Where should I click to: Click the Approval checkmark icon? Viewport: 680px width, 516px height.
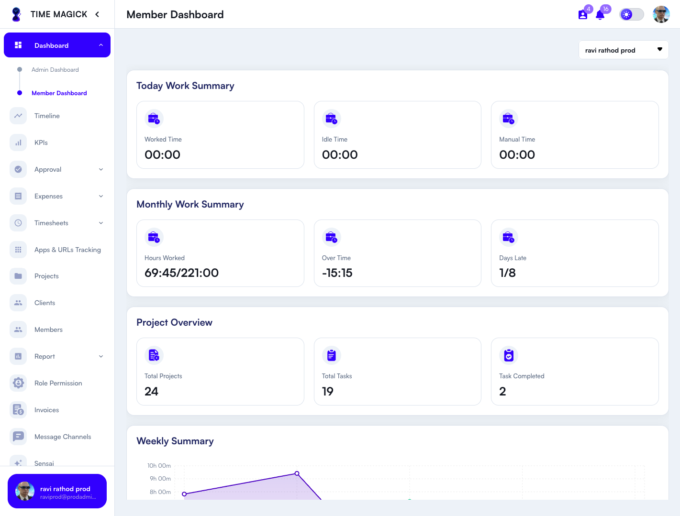pyautogui.click(x=18, y=169)
